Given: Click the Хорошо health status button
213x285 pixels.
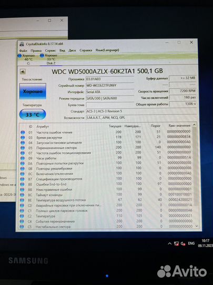Looking at the screenshot, I should 33,91.
